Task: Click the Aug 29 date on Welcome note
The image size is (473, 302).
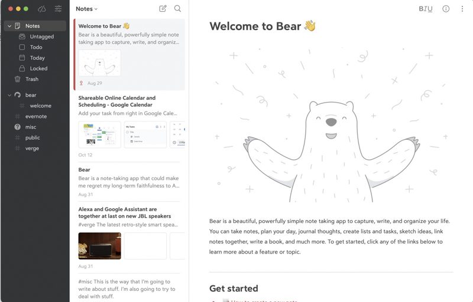Action: coord(95,83)
